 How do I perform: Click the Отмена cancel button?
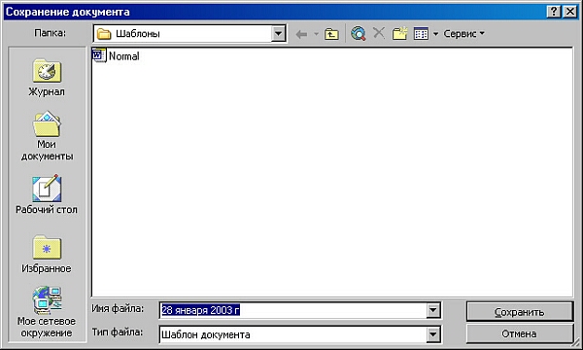520,333
